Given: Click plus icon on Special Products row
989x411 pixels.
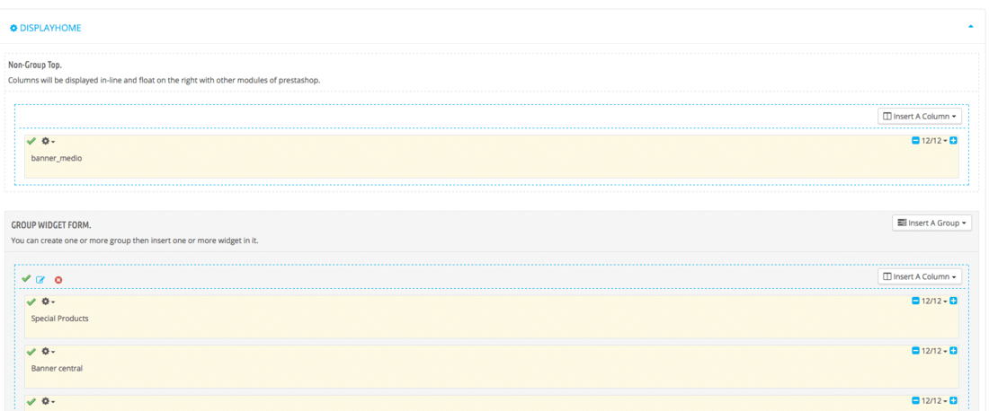Looking at the screenshot, I should point(953,301).
